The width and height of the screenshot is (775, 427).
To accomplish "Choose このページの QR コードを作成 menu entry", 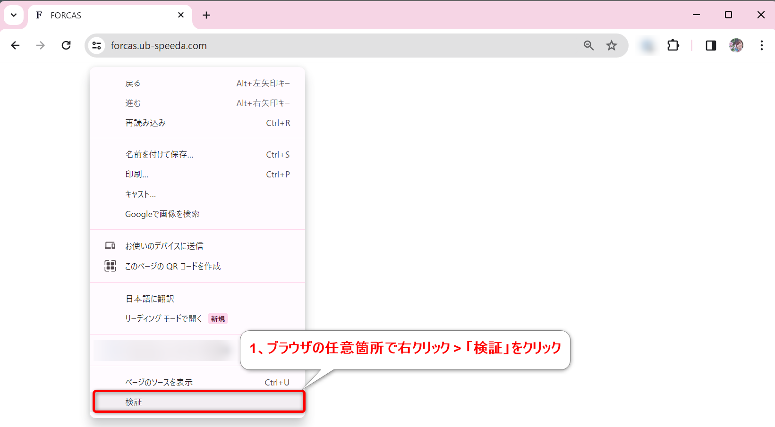I will (x=172, y=266).
